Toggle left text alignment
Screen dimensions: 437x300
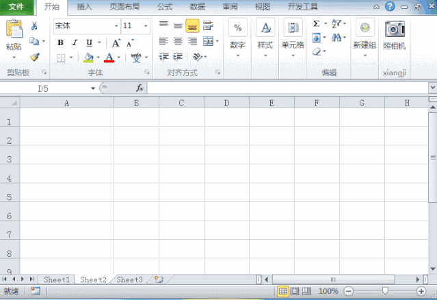coord(163,41)
